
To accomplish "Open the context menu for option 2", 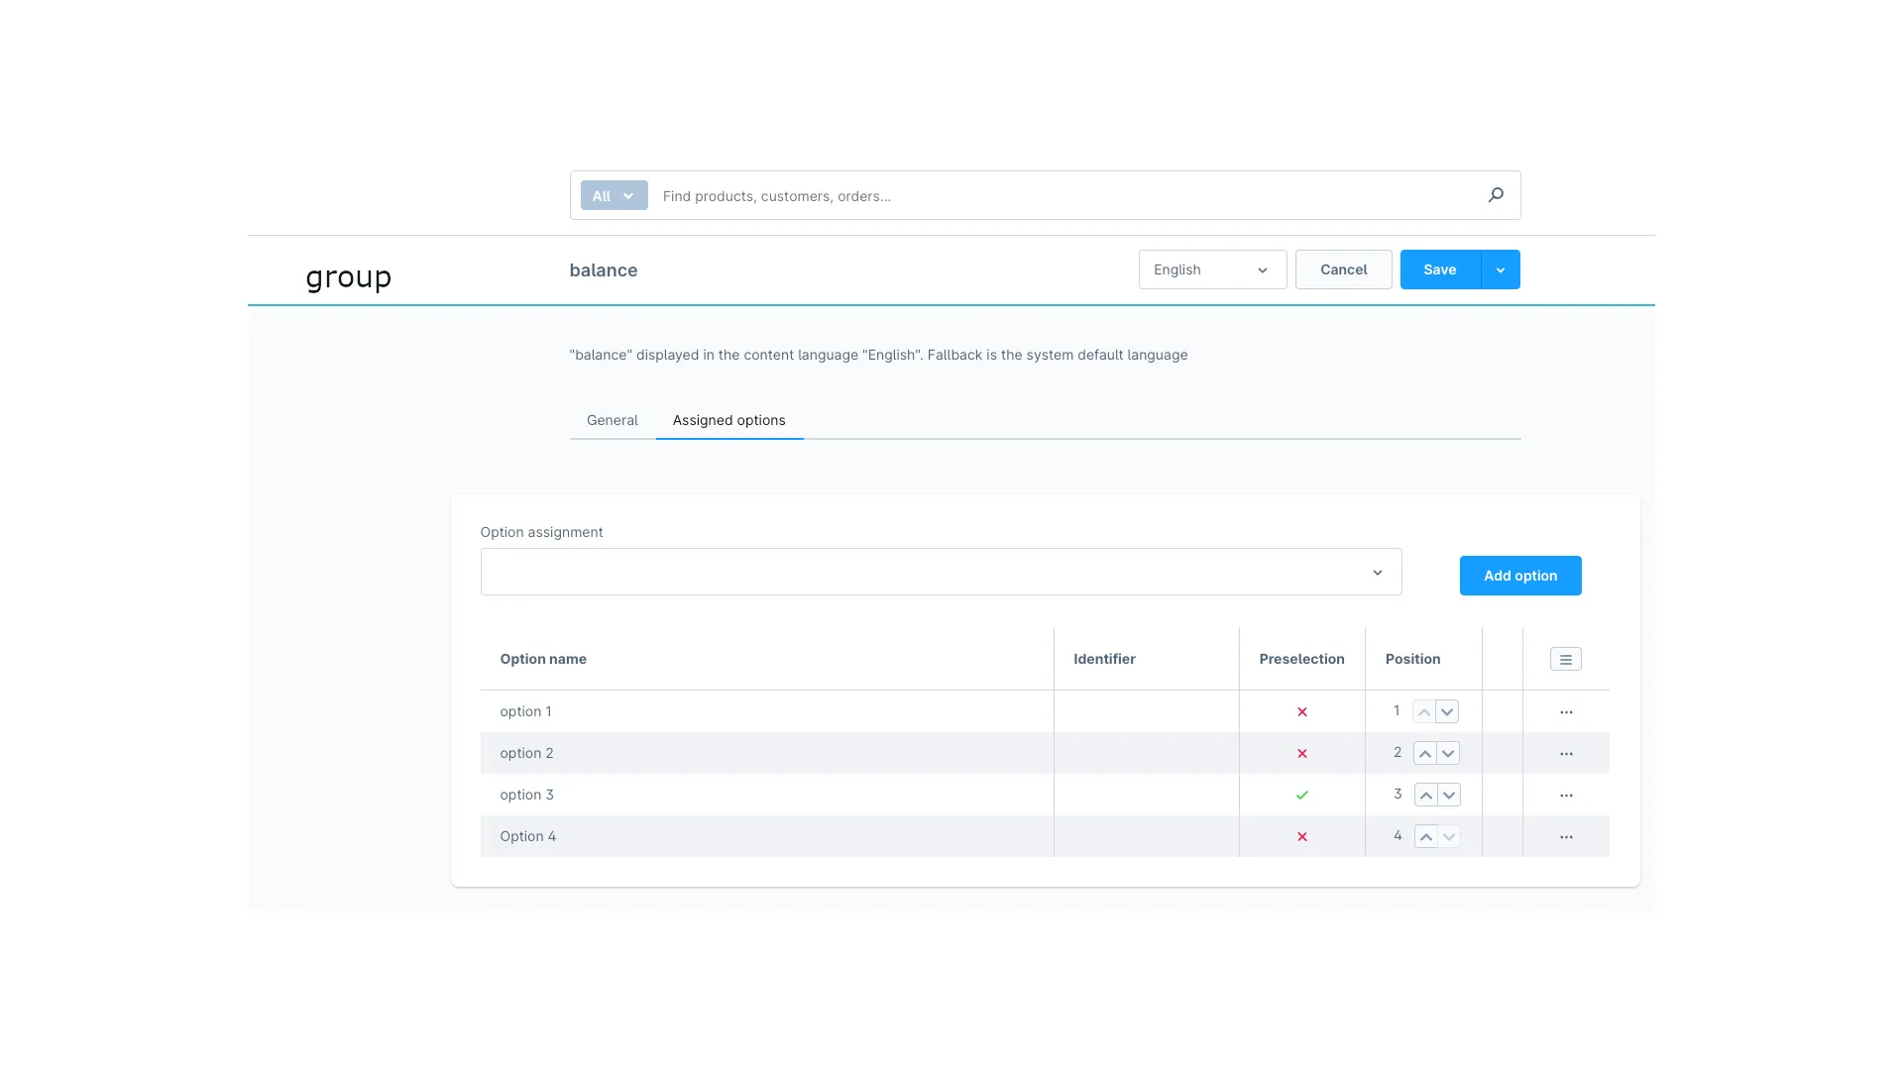I will click(1566, 754).
